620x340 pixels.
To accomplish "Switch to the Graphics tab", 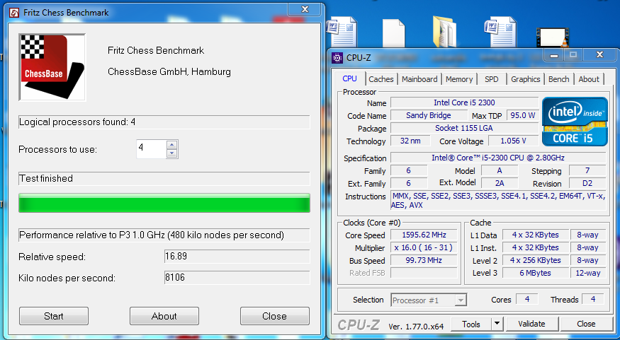I will 526,79.
